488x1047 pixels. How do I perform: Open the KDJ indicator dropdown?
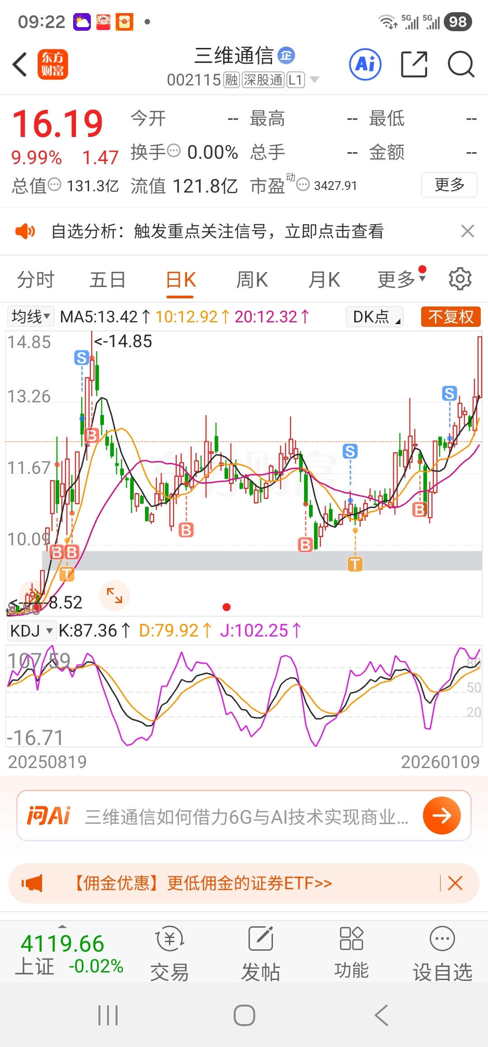(31, 631)
